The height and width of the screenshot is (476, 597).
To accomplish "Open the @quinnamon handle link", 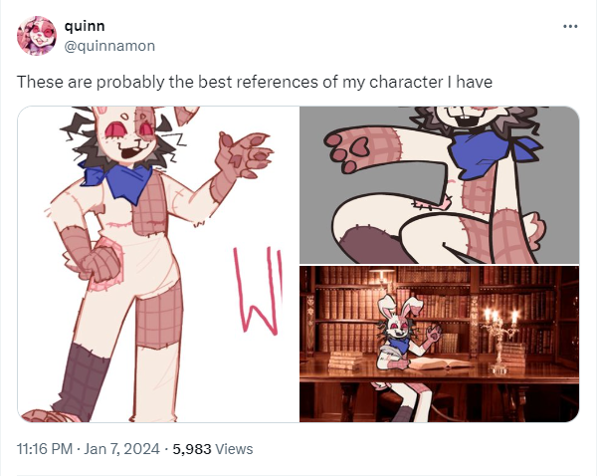I will coord(109,46).
